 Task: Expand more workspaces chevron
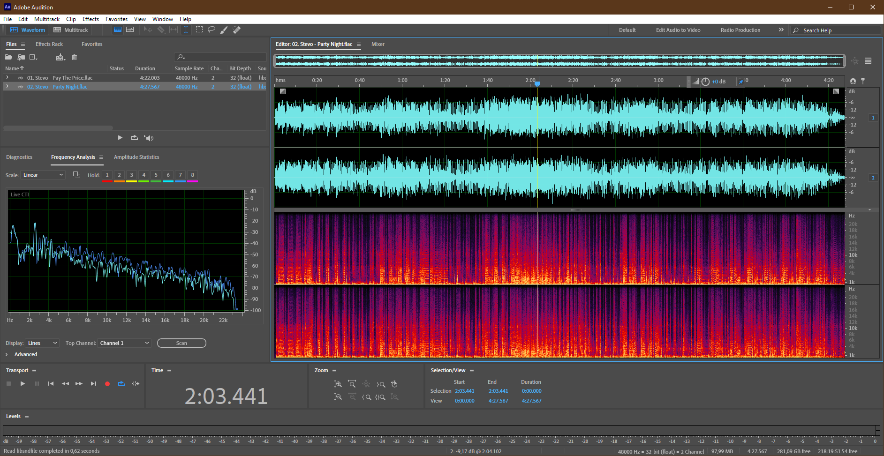pos(781,30)
